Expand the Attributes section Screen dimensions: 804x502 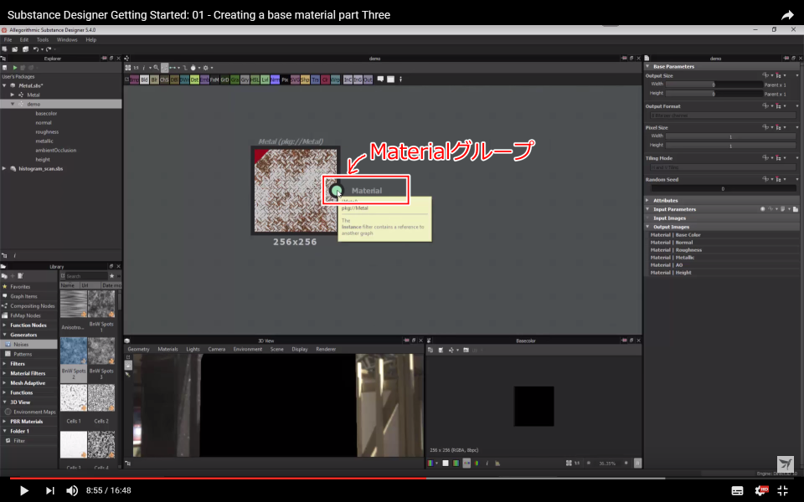pos(647,200)
